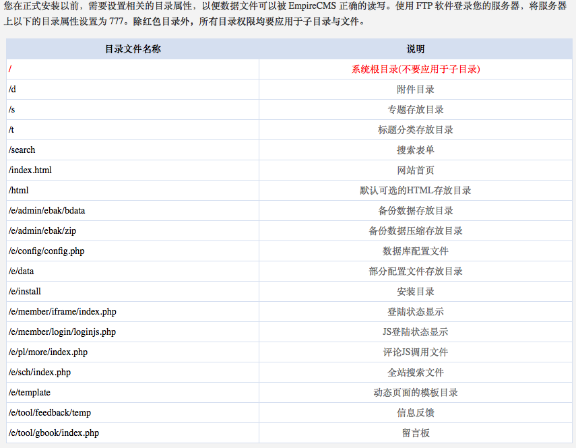Viewport: 576px width, 448px height.
Task: Click the '搜索表单' description
Action: tap(416, 150)
